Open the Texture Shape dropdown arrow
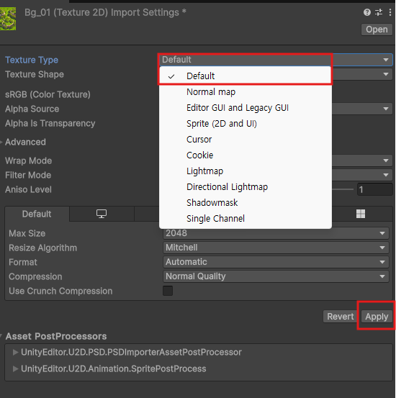 [x=386, y=74]
